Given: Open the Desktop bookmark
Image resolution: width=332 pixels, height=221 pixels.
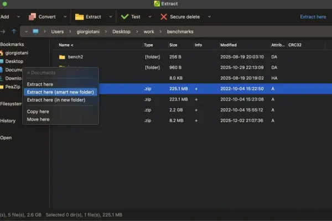Looking at the screenshot, I should click(14, 61).
